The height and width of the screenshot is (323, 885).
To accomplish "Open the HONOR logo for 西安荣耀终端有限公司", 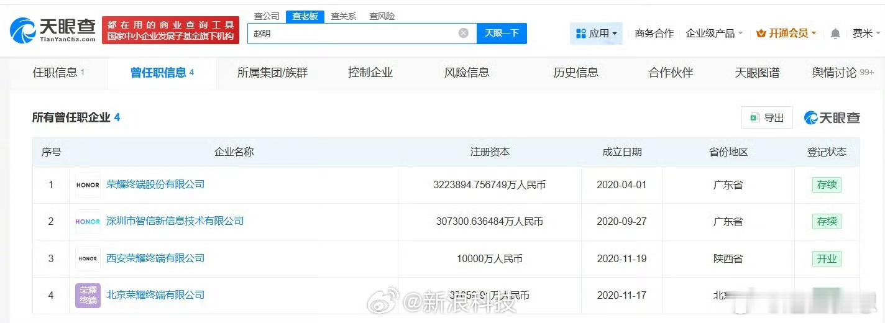I will (88, 258).
